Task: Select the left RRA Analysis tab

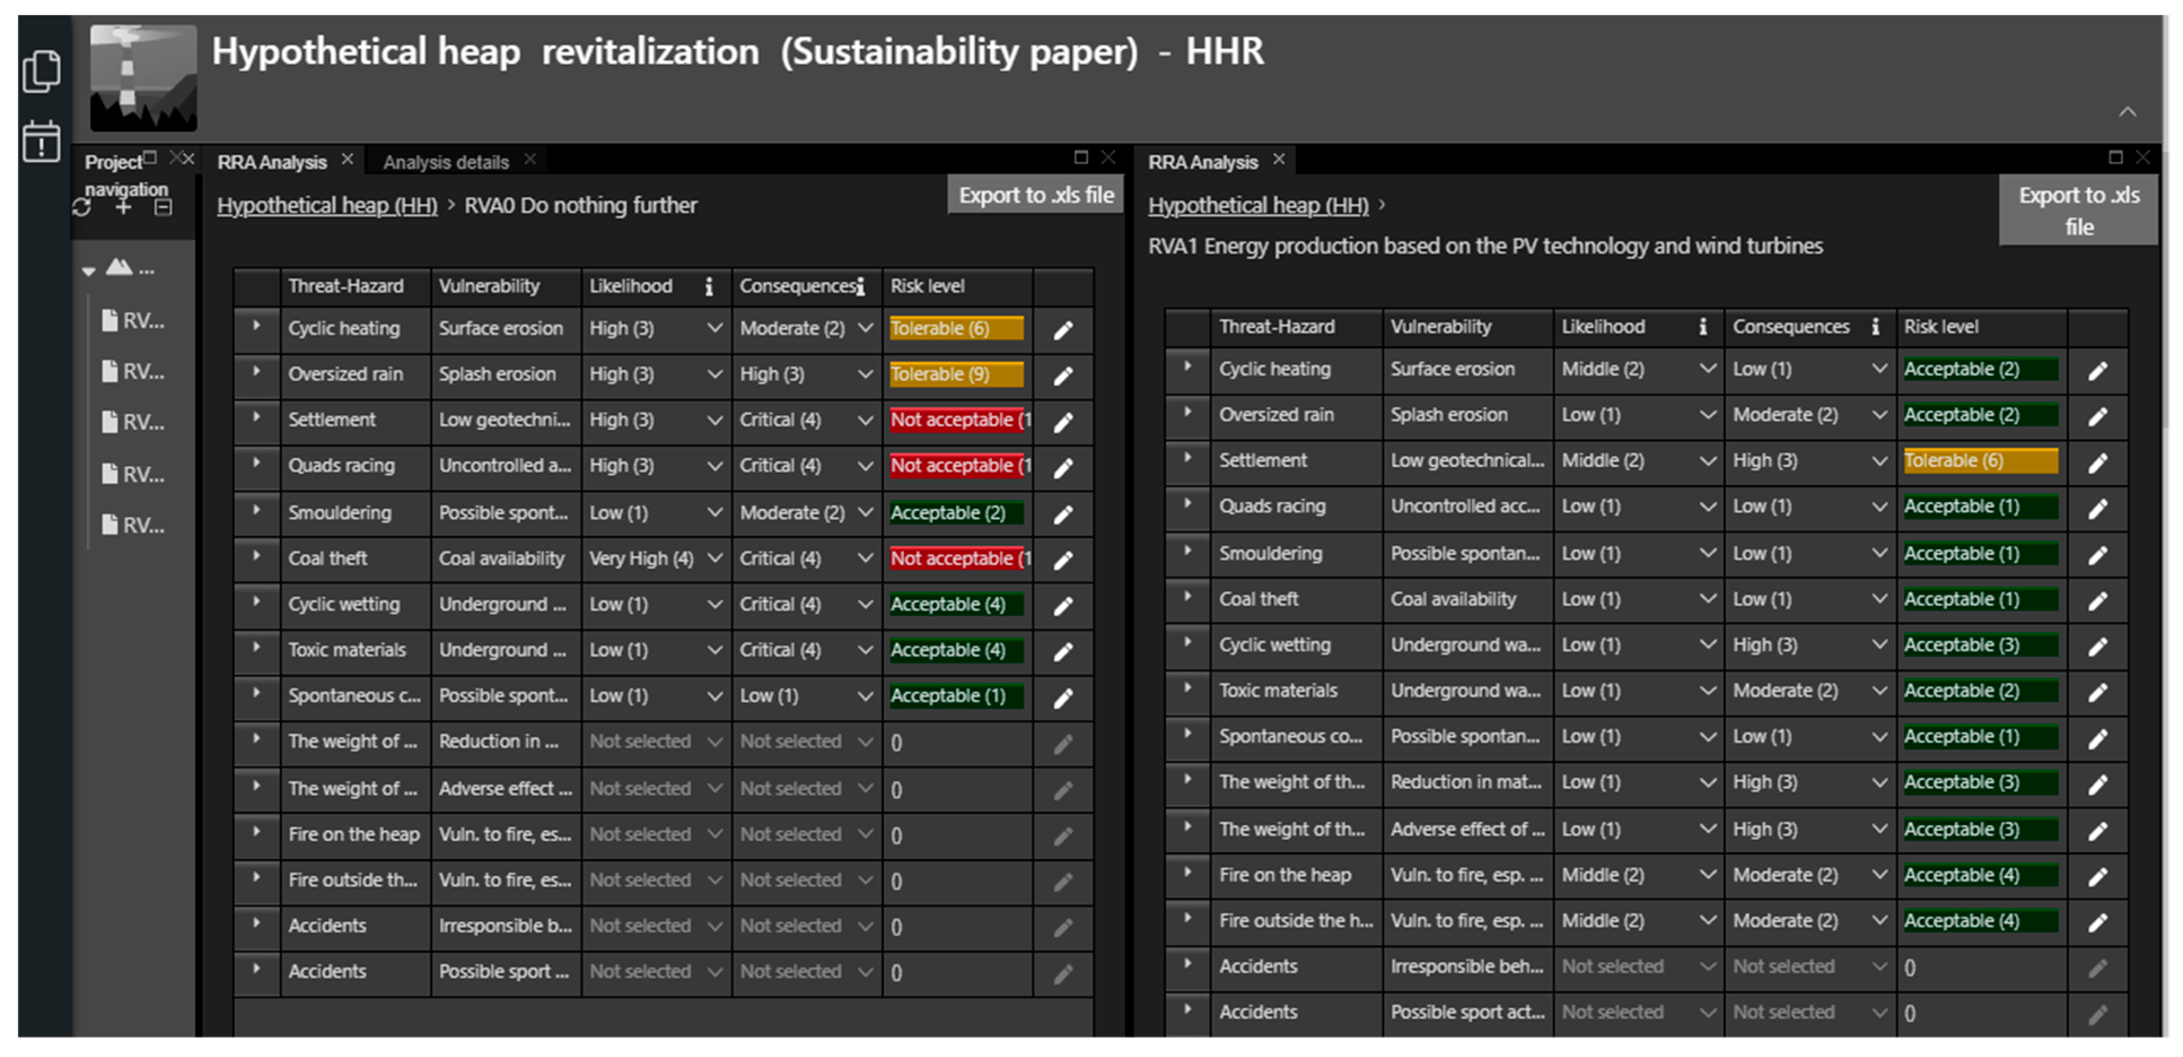Action: (271, 162)
